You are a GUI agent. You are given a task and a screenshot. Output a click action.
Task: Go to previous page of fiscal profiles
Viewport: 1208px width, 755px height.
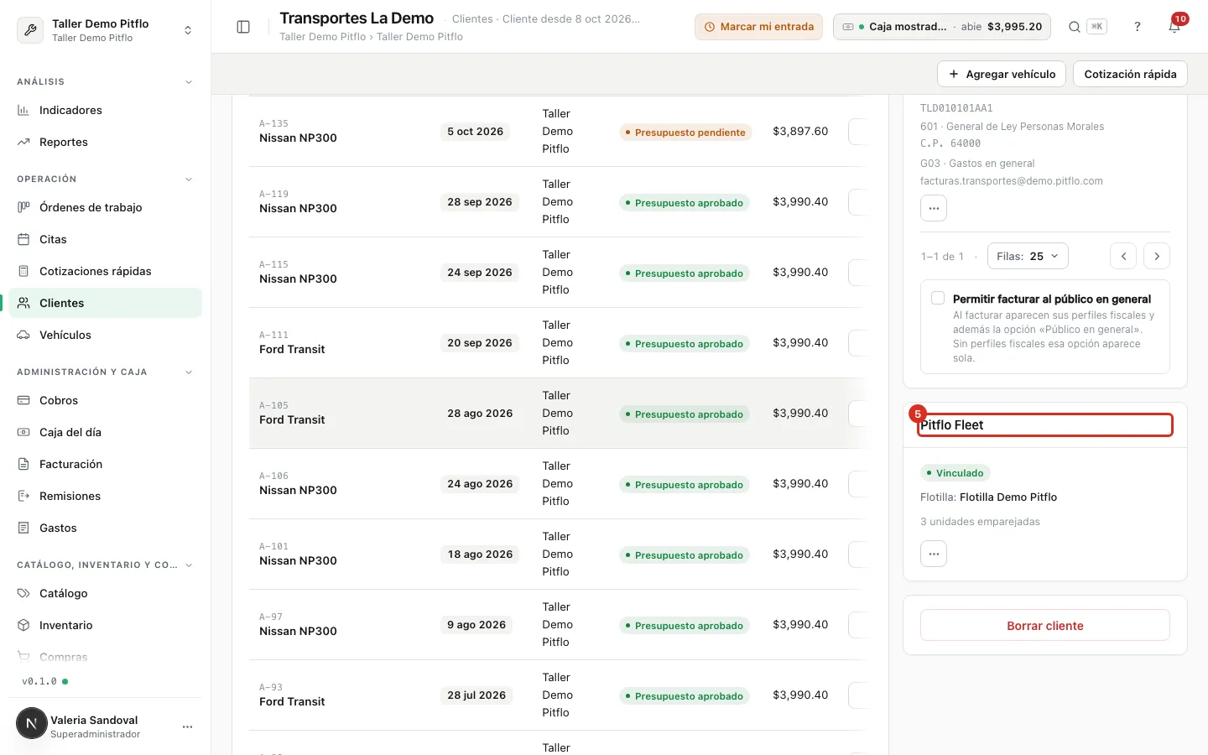[1123, 256]
